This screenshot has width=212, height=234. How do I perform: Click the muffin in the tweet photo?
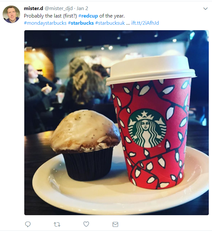[x=86, y=145]
